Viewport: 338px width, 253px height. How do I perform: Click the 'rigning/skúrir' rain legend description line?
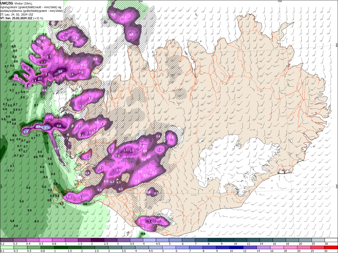(x=31, y=7)
